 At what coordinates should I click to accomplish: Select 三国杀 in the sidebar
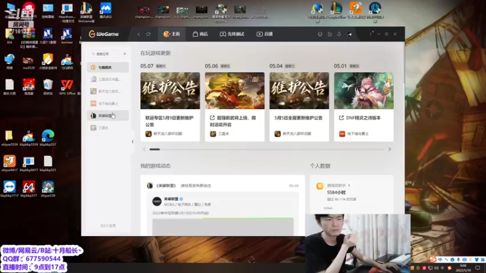[108, 127]
